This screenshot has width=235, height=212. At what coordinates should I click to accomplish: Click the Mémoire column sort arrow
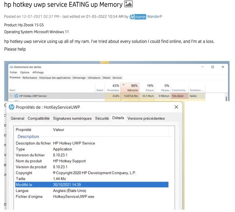[123, 85]
